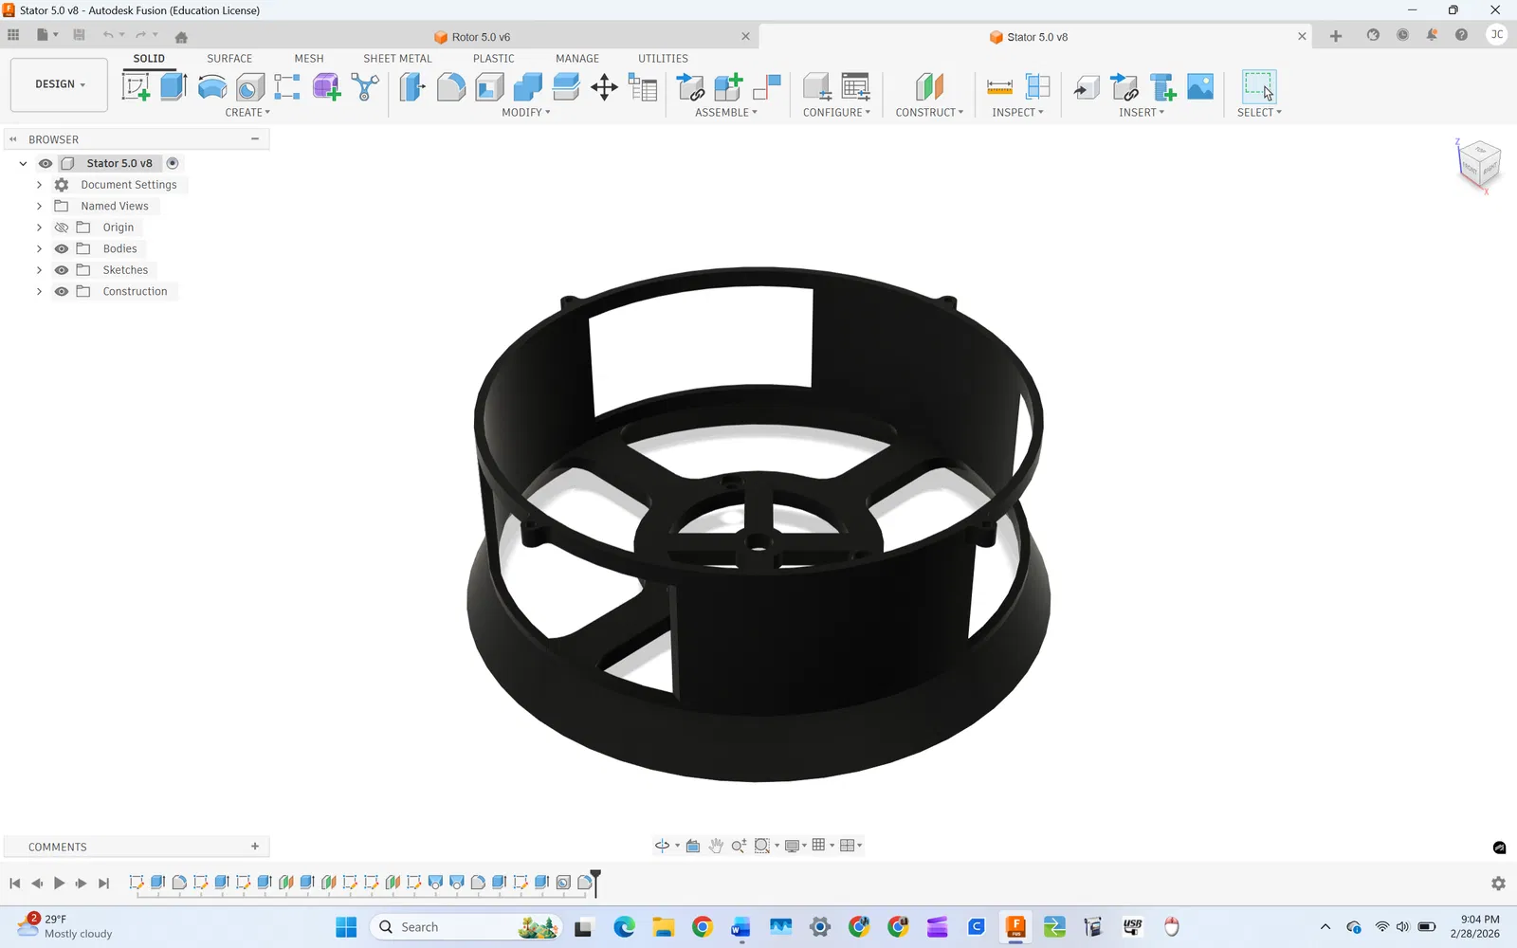Open the Change Parameters table
Image resolution: width=1517 pixels, height=948 pixels.
pos(643,87)
